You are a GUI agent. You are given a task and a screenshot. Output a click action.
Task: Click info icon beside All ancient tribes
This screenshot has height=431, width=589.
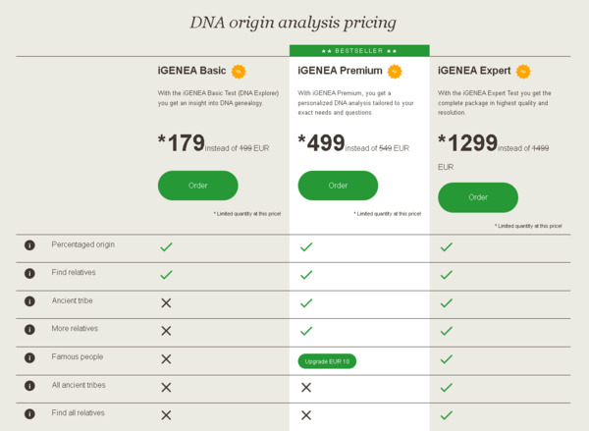pos(29,386)
